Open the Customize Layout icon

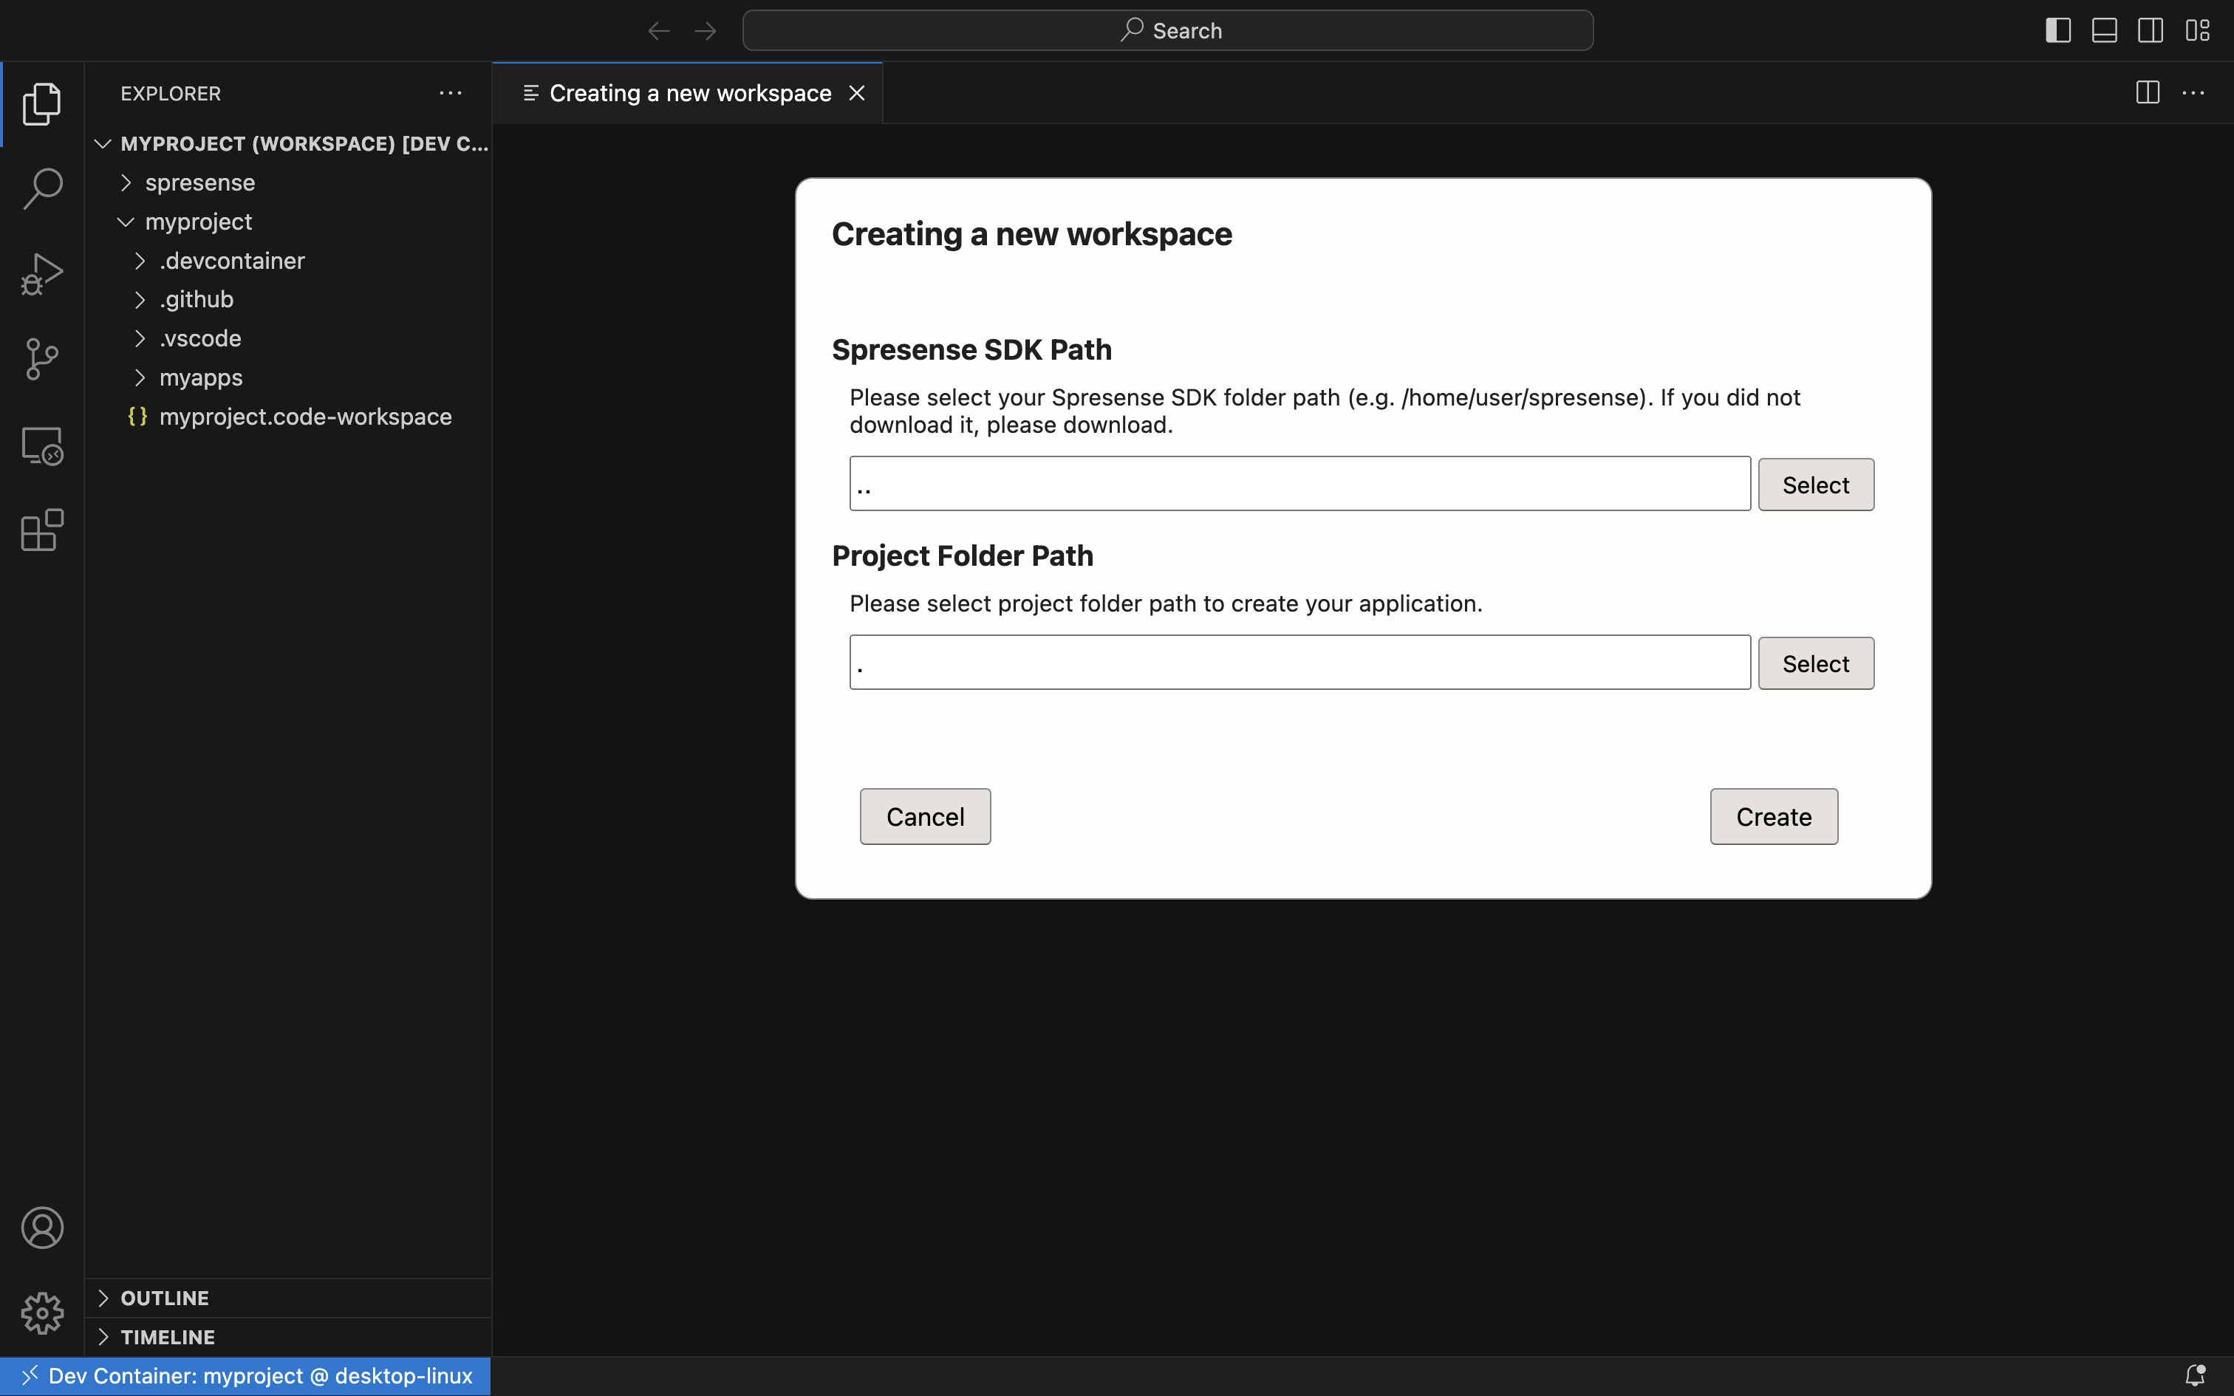click(x=2197, y=30)
